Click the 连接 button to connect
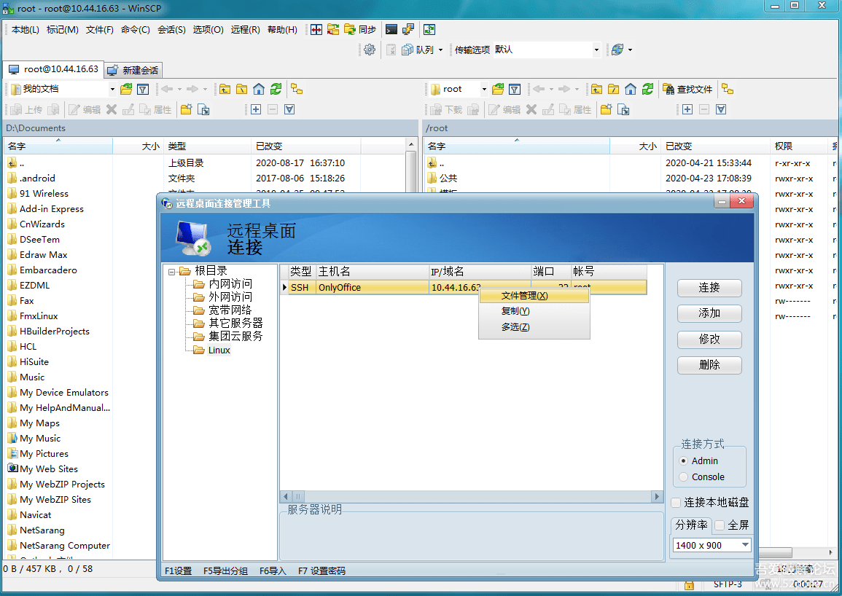Screen dimensions: 842x596 709,288
